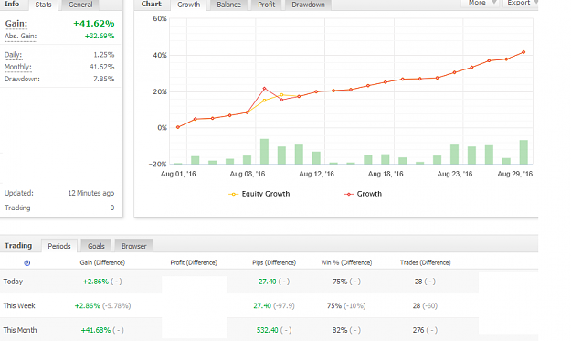Open the Export dropdown
The width and height of the screenshot is (571, 341).
[521, 3]
